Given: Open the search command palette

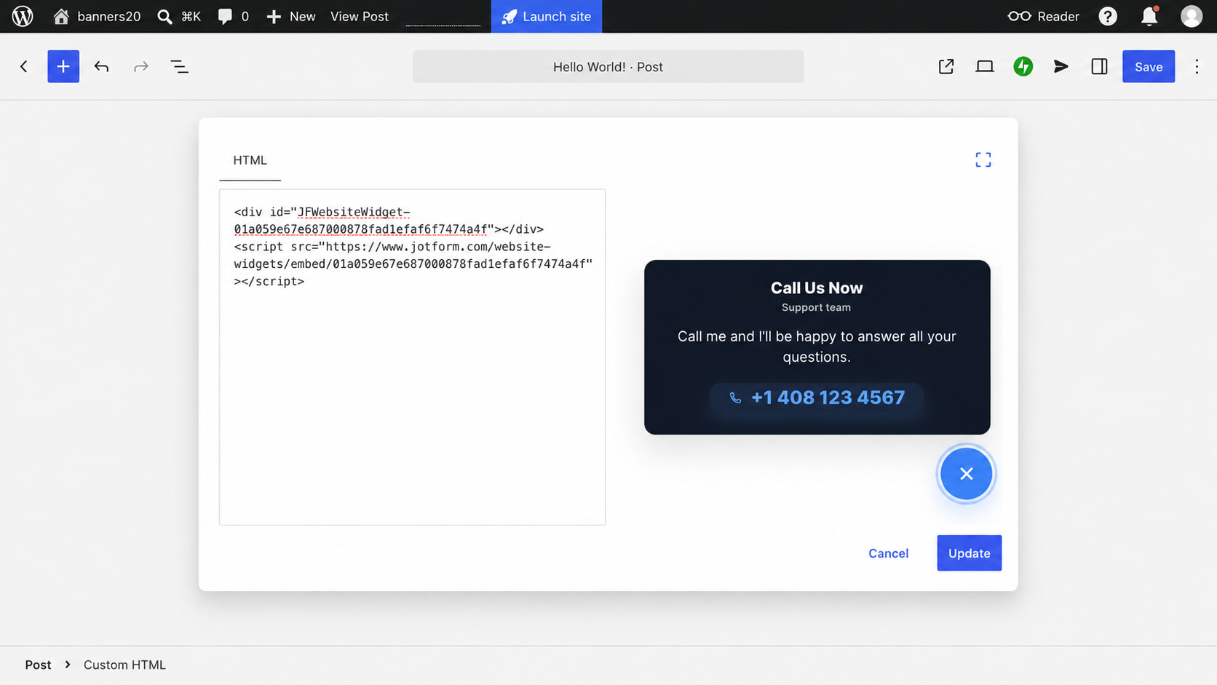Looking at the screenshot, I should point(179,16).
